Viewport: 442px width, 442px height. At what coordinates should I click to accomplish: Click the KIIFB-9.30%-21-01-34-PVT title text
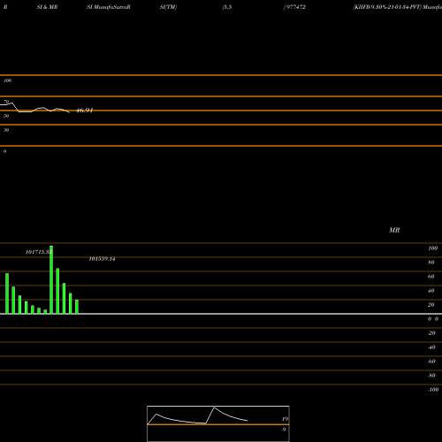coord(387,7)
